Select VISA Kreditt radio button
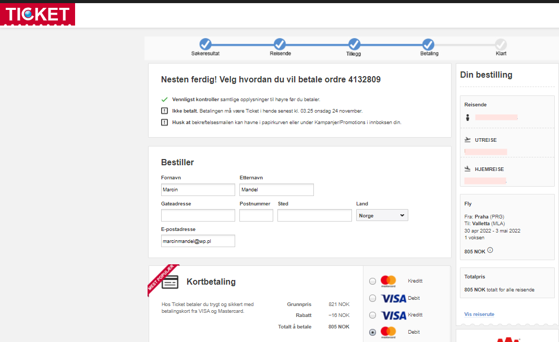 [x=372, y=315]
